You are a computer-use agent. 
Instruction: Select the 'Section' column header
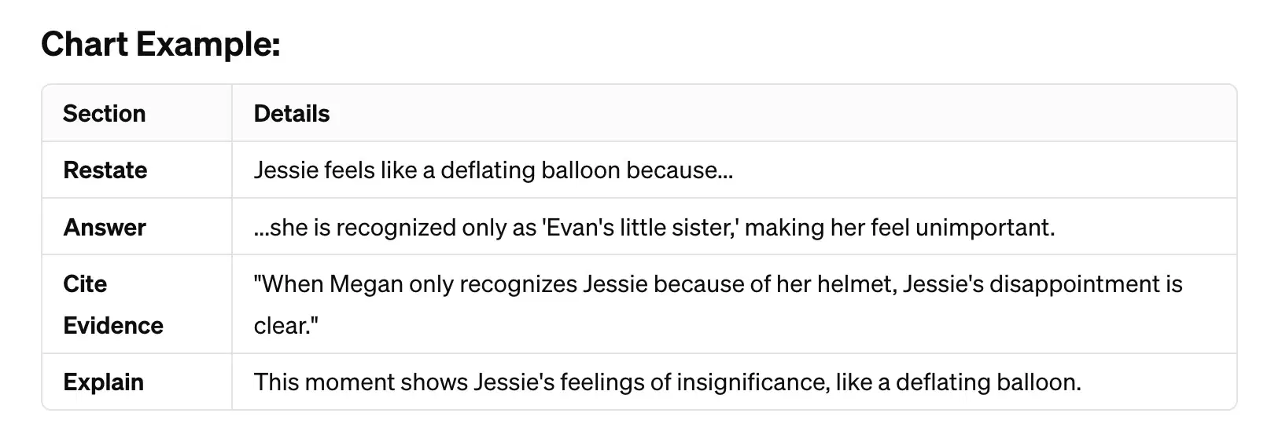point(104,114)
